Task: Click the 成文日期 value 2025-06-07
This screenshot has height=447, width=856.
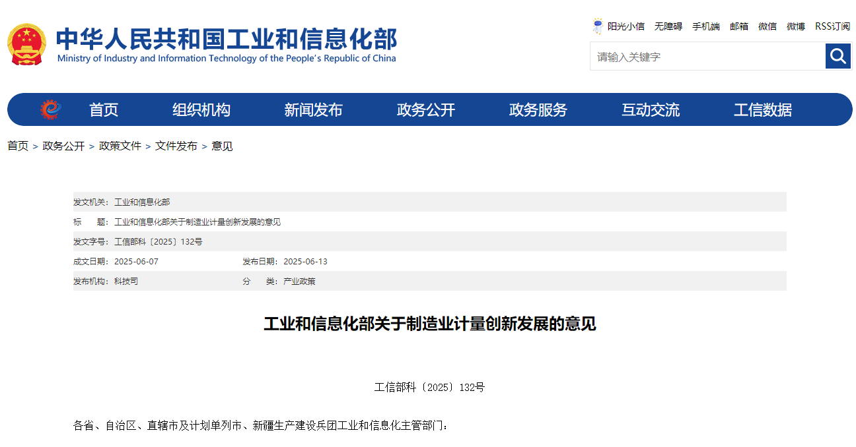Action: click(x=136, y=261)
